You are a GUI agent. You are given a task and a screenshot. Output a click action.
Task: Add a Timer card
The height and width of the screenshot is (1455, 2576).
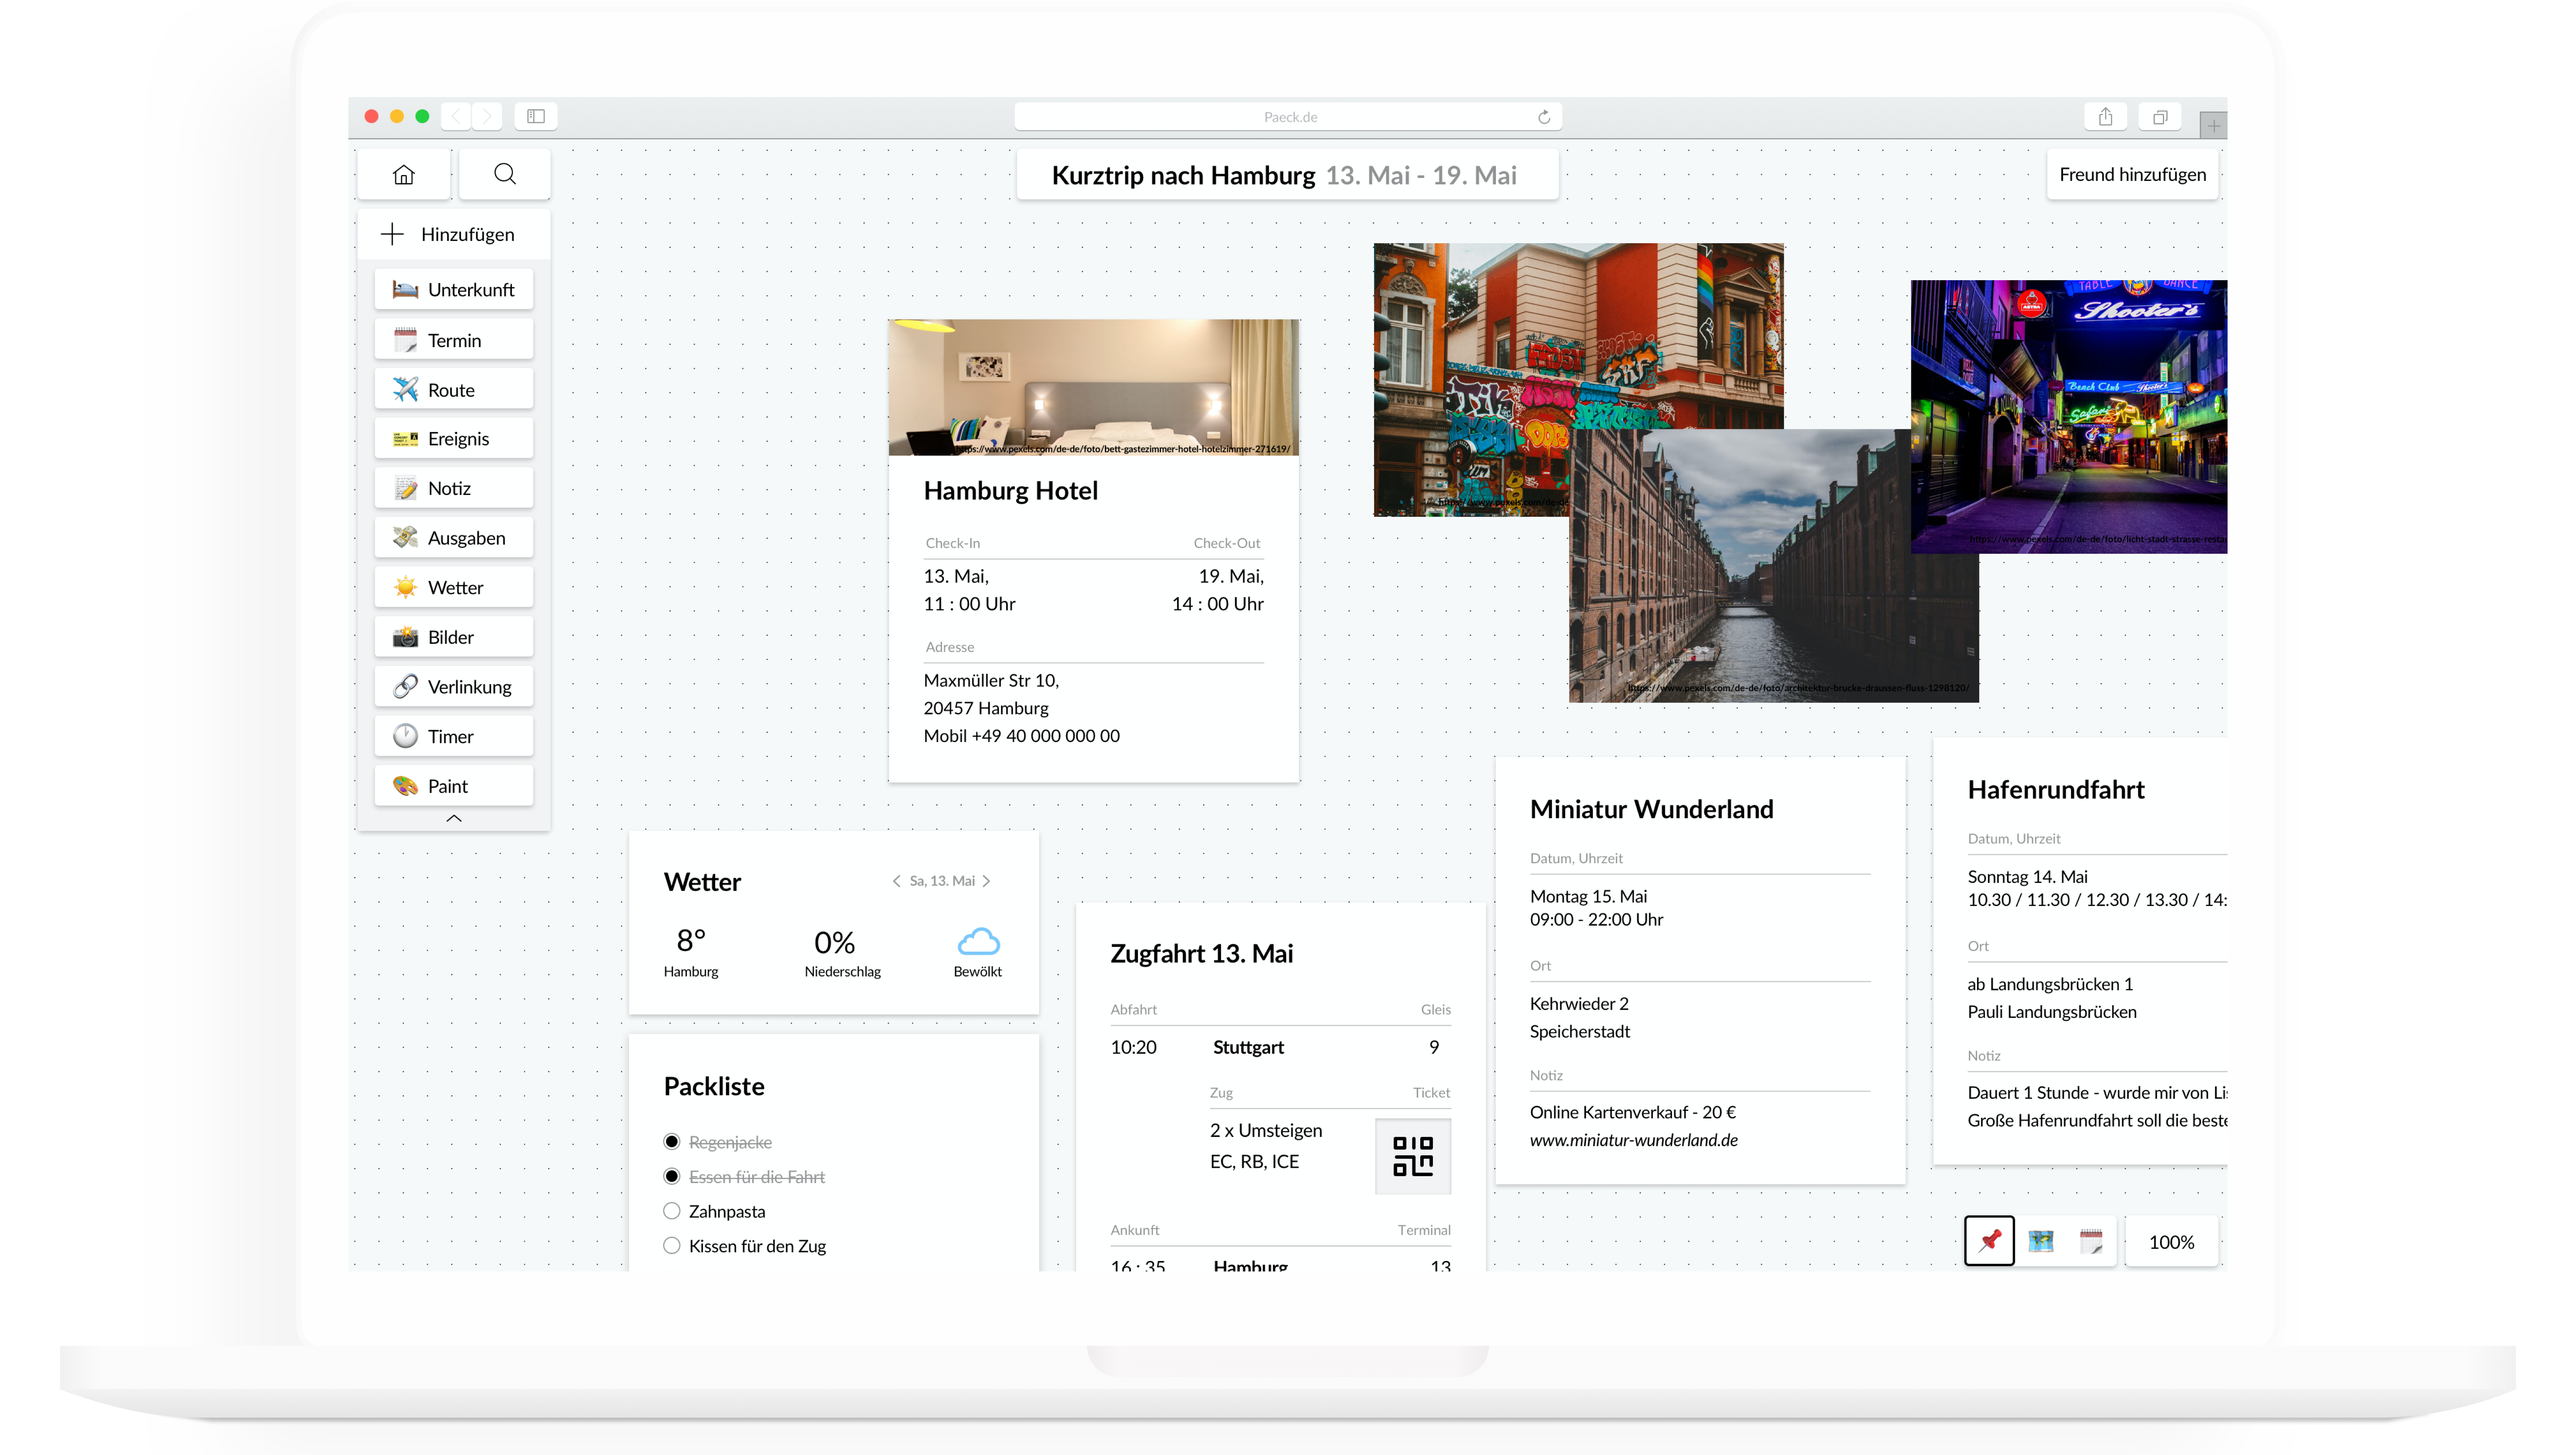[x=454, y=736]
